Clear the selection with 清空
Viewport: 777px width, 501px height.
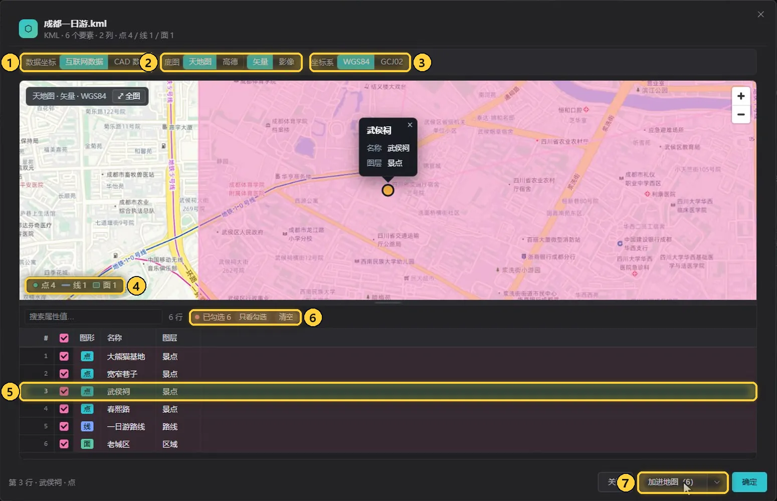(x=286, y=317)
